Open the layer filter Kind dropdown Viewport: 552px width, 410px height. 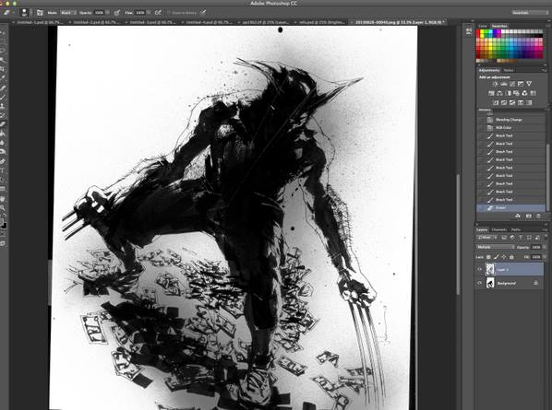click(x=486, y=238)
